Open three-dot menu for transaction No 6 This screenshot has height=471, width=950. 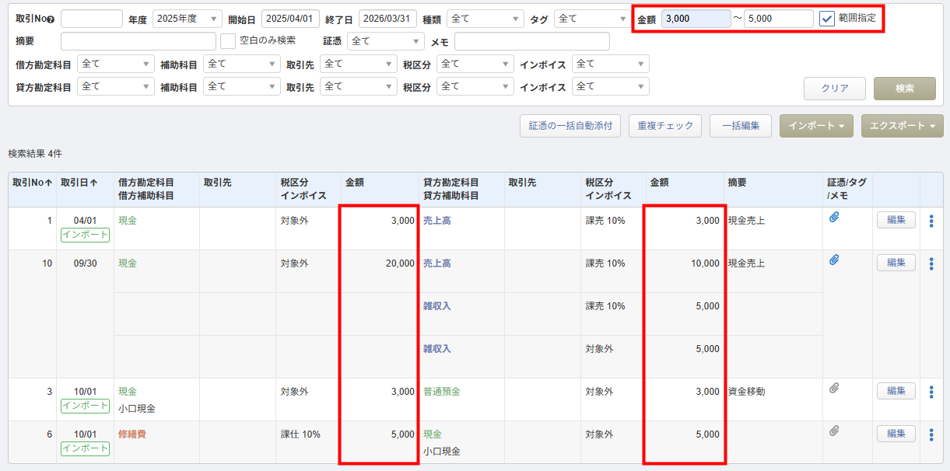click(x=931, y=434)
